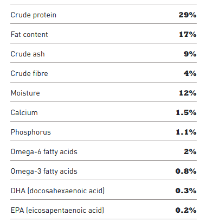Click the Crude protein label
The height and width of the screenshot is (222, 207).
pos(34,15)
